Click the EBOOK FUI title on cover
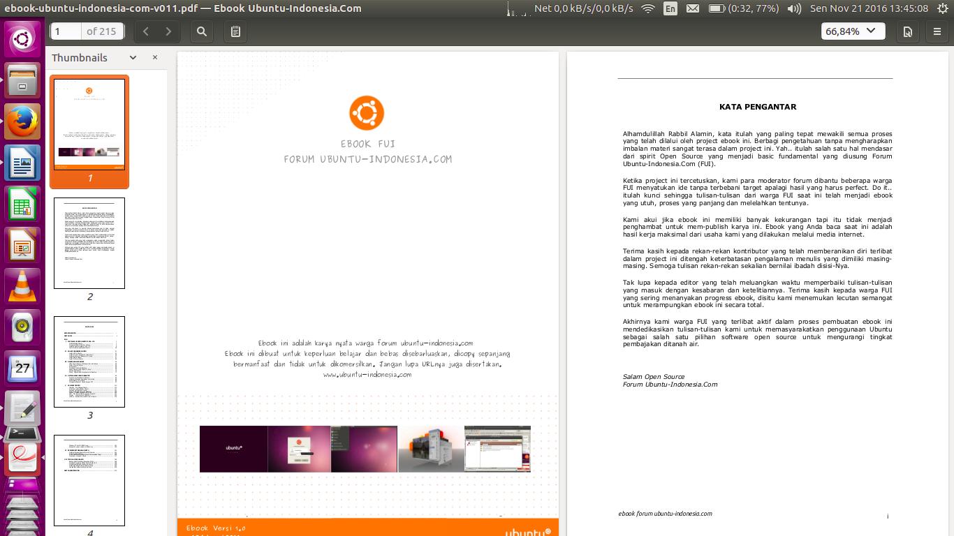This screenshot has width=954, height=536. point(368,144)
